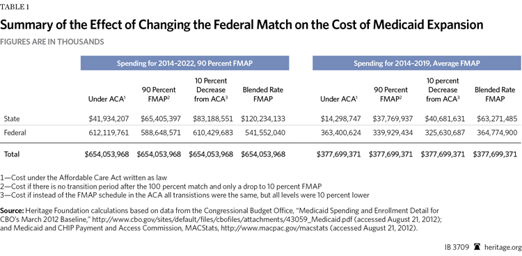Click the table title about Medicaid Expansion

pyautogui.click(x=242, y=26)
